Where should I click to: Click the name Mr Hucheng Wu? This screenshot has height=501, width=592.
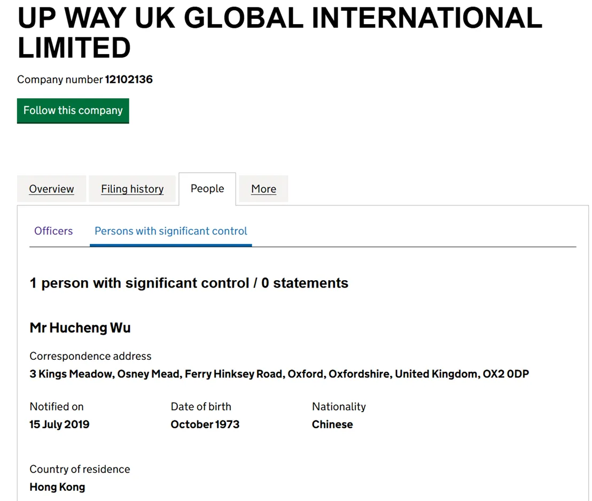(80, 328)
